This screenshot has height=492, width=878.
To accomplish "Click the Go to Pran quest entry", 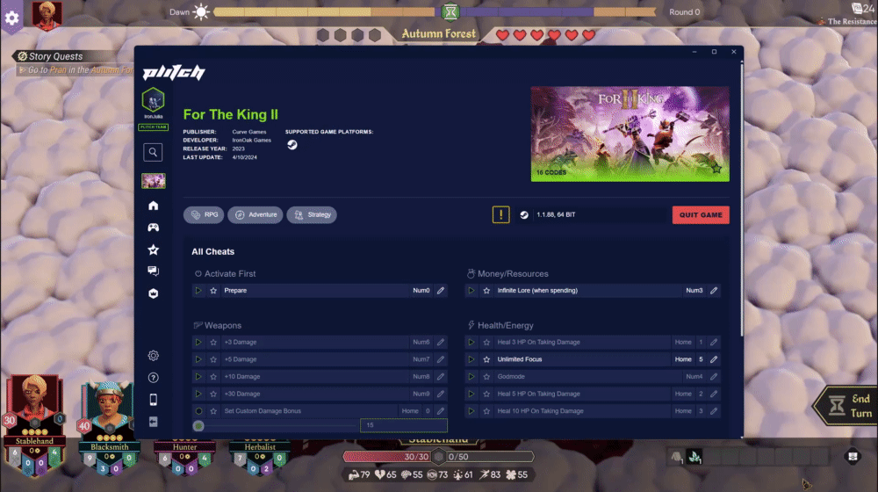I will (x=76, y=70).
